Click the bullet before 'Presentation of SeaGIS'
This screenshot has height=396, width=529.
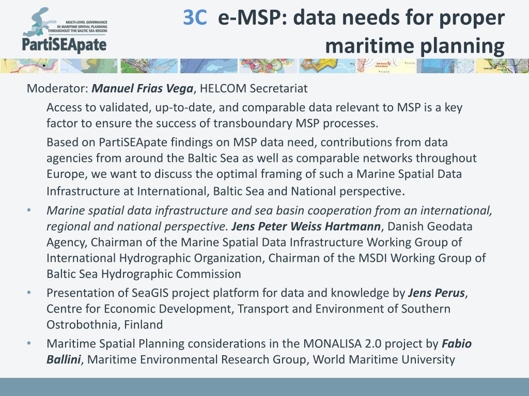29,293
